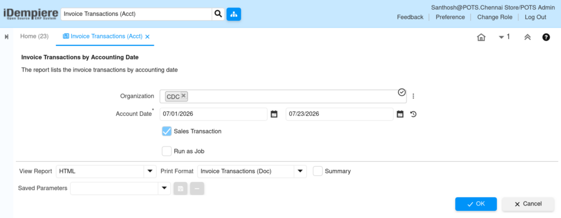Expand the View Report HTML dropdown
Screen dimensions: 561x218
coord(150,171)
